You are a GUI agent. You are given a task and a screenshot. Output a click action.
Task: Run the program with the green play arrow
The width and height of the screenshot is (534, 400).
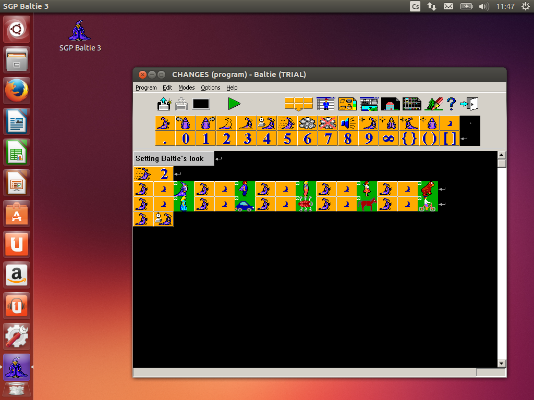234,104
